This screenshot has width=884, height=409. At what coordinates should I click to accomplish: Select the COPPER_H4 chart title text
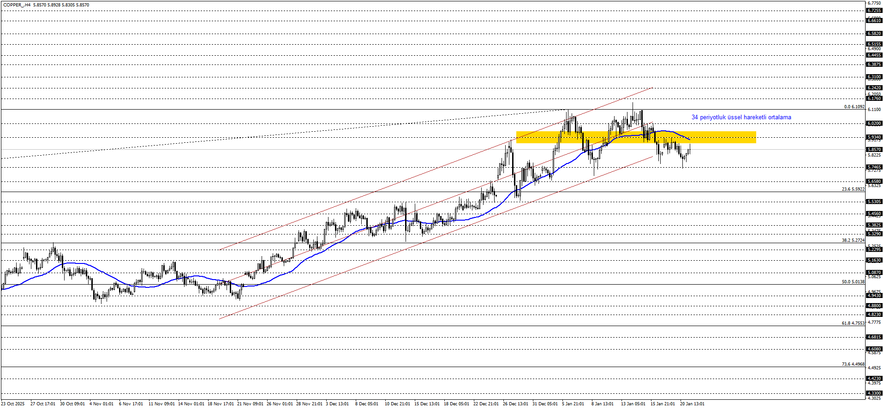pos(17,5)
